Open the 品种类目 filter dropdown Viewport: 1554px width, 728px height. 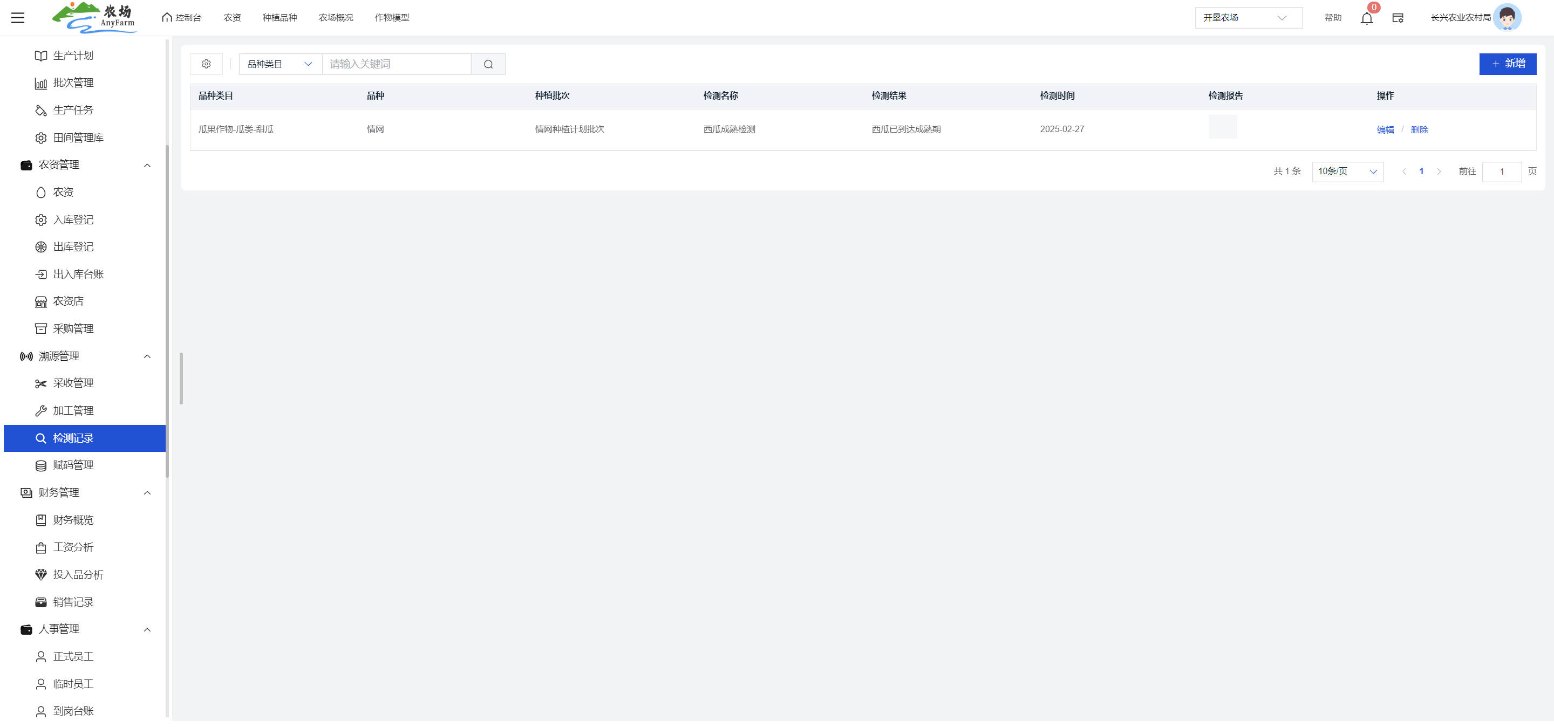point(280,64)
